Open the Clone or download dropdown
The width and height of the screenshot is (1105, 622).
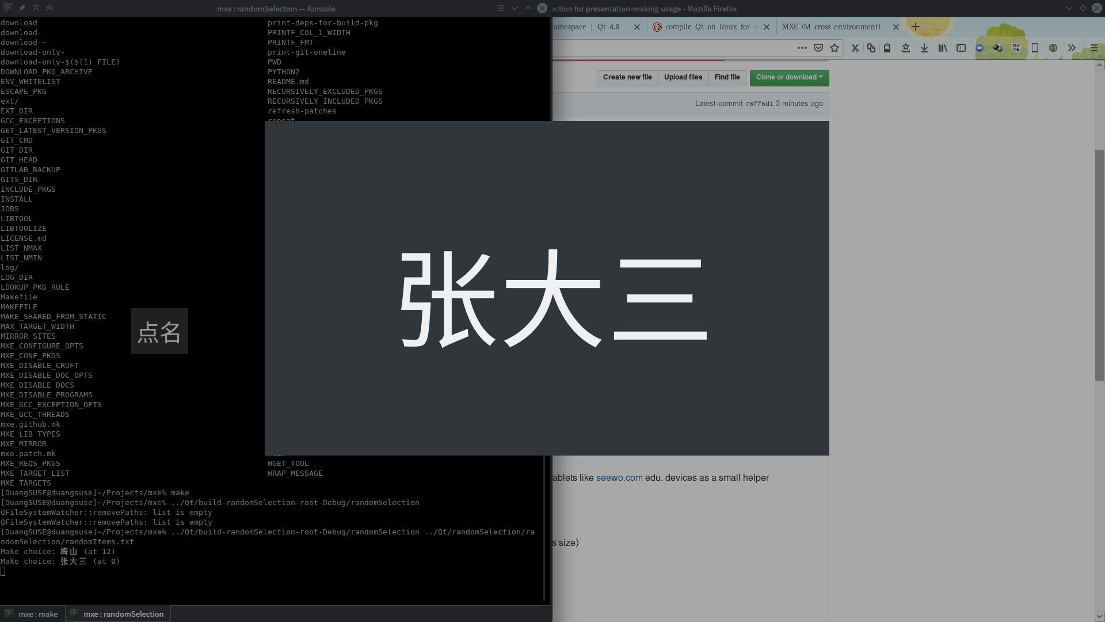coord(789,77)
